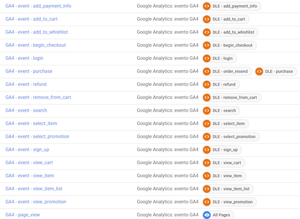Click tag type text in the page_view row
The height and width of the screenshot is (219, 300).
[x=168, y=215]
